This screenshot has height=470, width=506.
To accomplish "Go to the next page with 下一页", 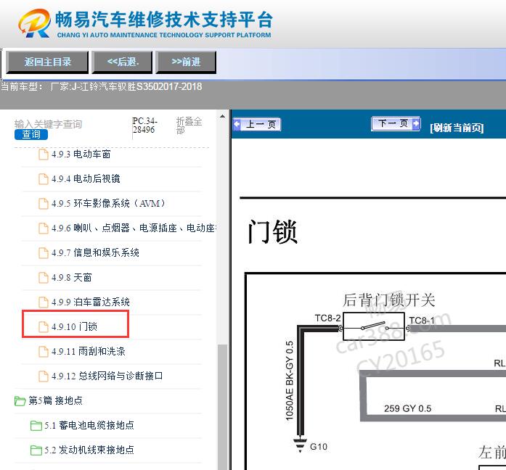I will [x=396, y=124].
